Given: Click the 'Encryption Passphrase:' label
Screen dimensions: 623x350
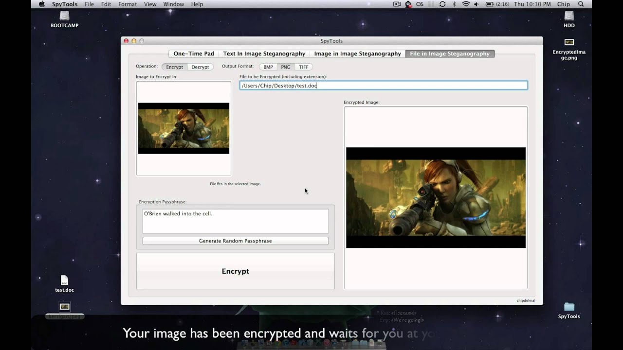Looking at the screenshot, I should (163, 202).
